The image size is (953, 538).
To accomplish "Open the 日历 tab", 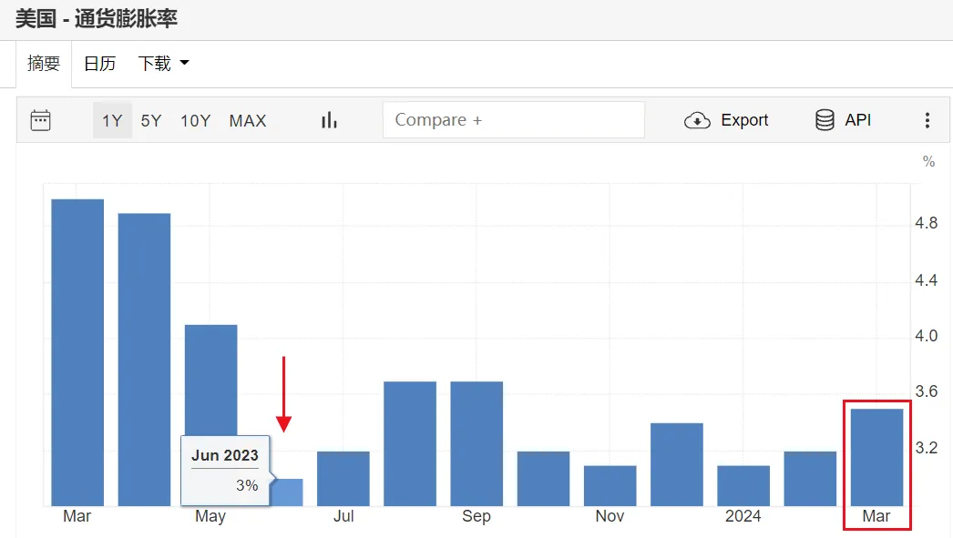I will pos(99,64).
